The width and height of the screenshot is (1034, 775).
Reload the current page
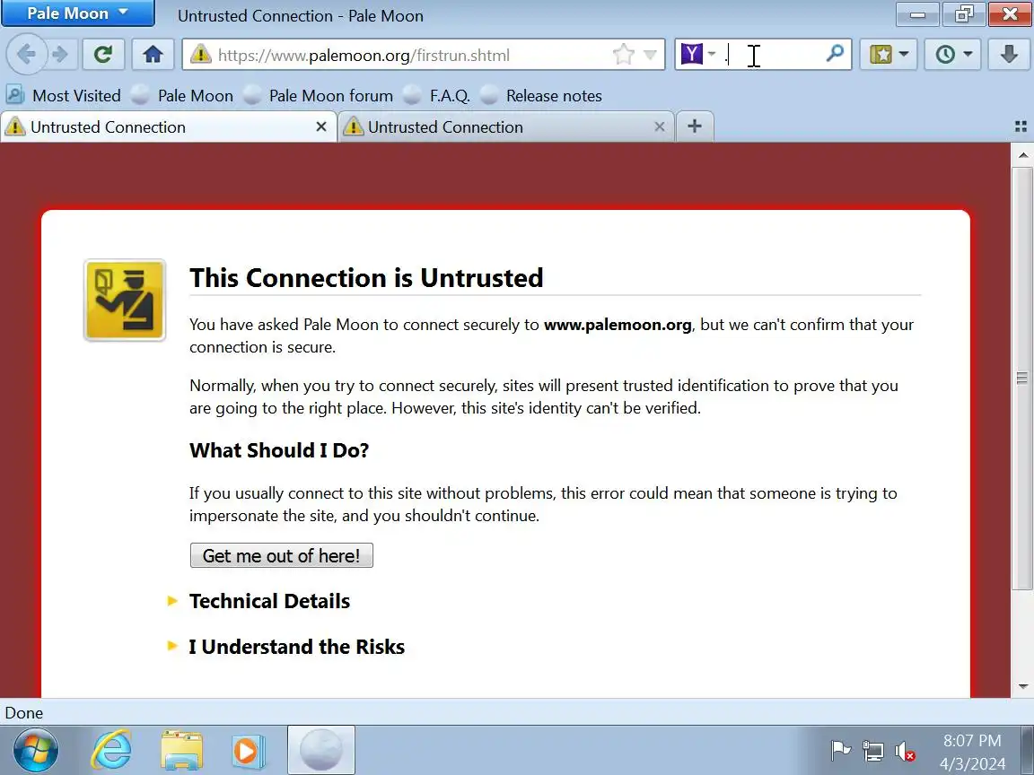point(103,54)
